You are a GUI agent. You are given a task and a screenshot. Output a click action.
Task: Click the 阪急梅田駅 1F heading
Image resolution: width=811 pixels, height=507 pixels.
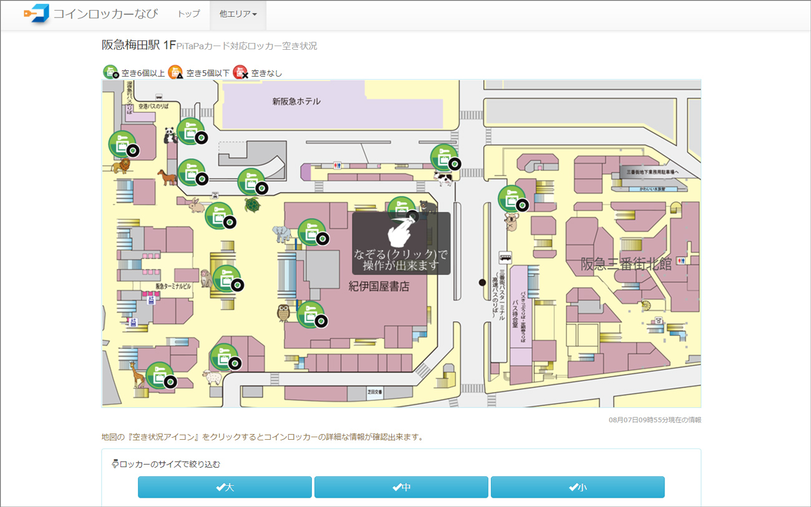coord(138,45)
